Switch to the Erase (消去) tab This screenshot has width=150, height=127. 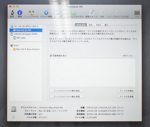[91, 25]
